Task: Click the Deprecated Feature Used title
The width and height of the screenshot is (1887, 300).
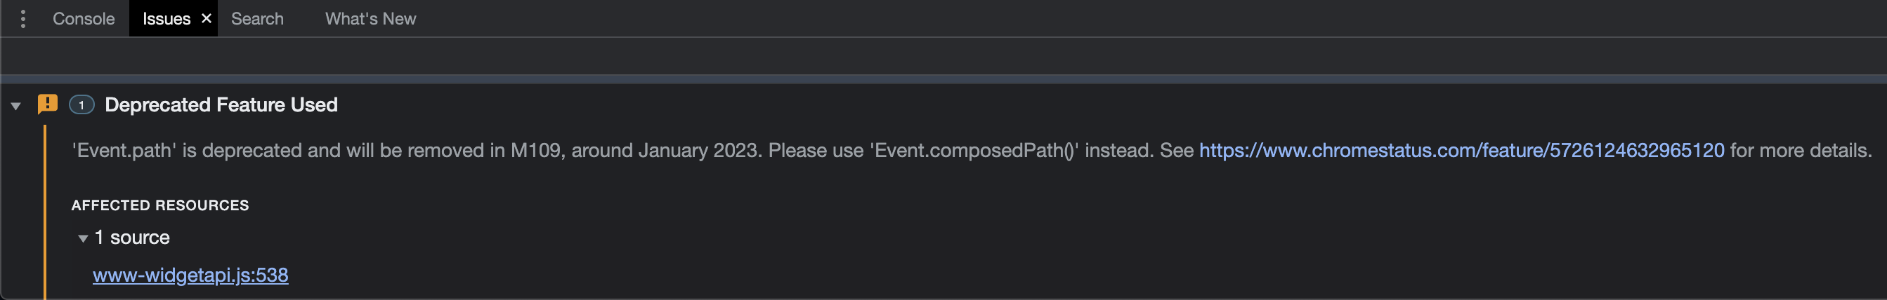Action: [221, 105]
